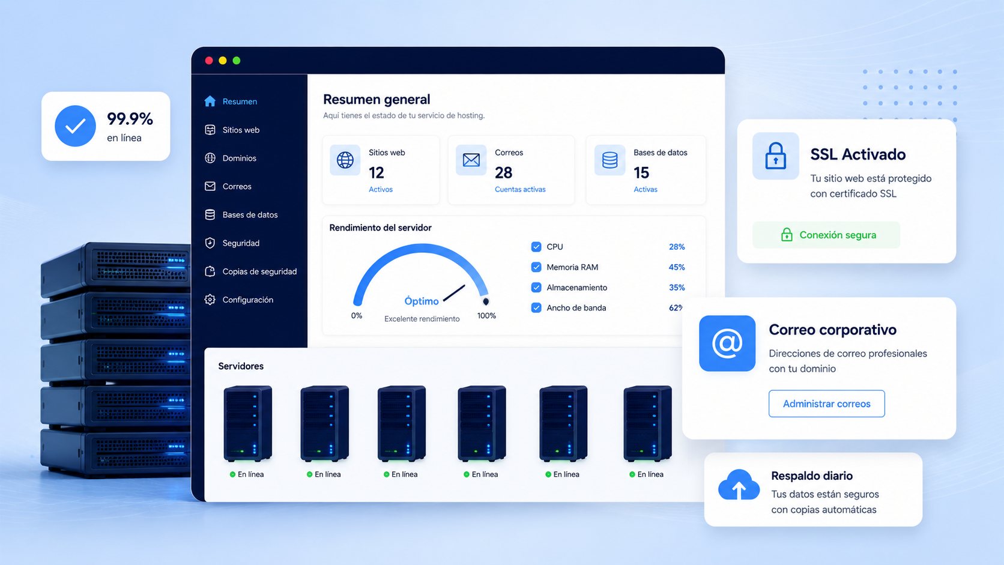
Task: Click the 35% Almacenamiento value
Action: 677,288
